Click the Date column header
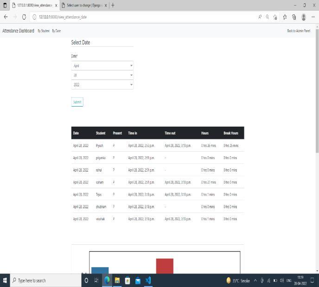This screenshot has height=287, width=319. point(76,133)
